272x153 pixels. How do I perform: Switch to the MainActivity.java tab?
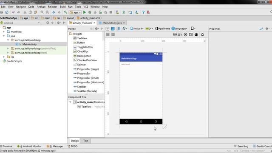point(112,23)
